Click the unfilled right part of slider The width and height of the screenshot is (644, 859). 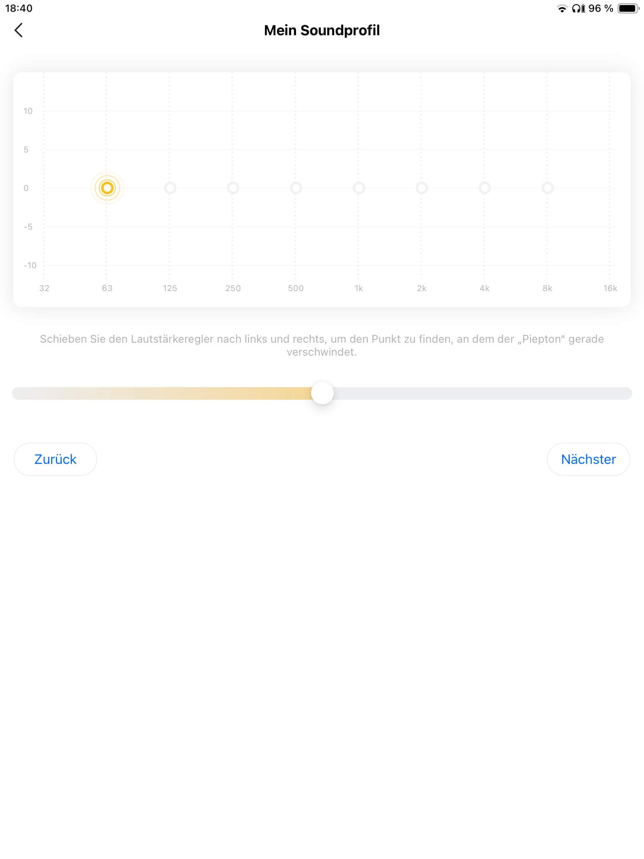(482, 393)
